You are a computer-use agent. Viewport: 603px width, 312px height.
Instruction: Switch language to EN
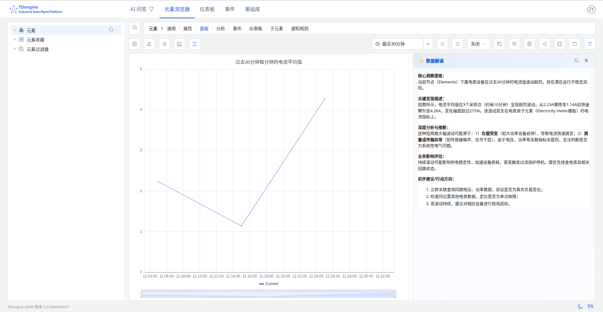(590, 306)
